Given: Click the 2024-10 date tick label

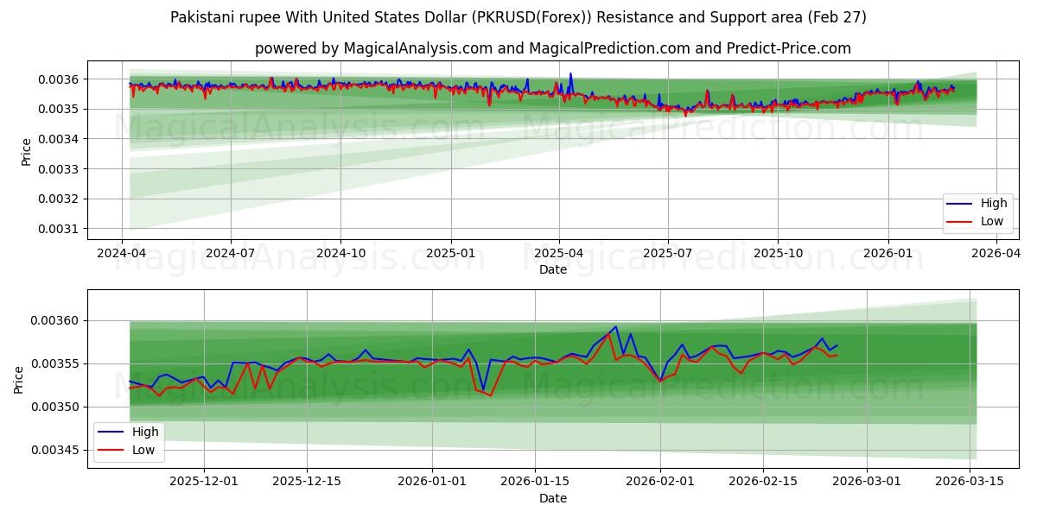Looking at the screenshot, I should (340, 253).
